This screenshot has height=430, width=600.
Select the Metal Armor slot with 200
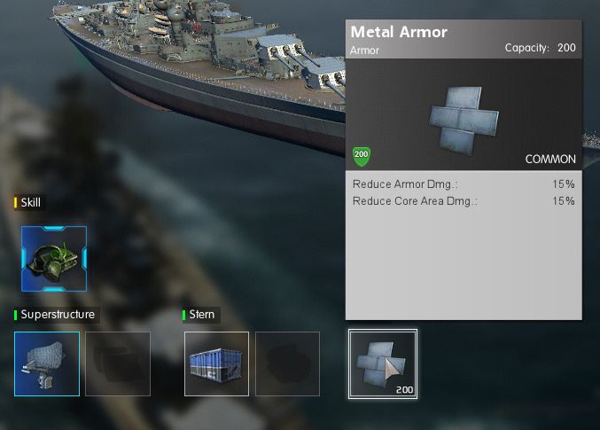point(383,364)
